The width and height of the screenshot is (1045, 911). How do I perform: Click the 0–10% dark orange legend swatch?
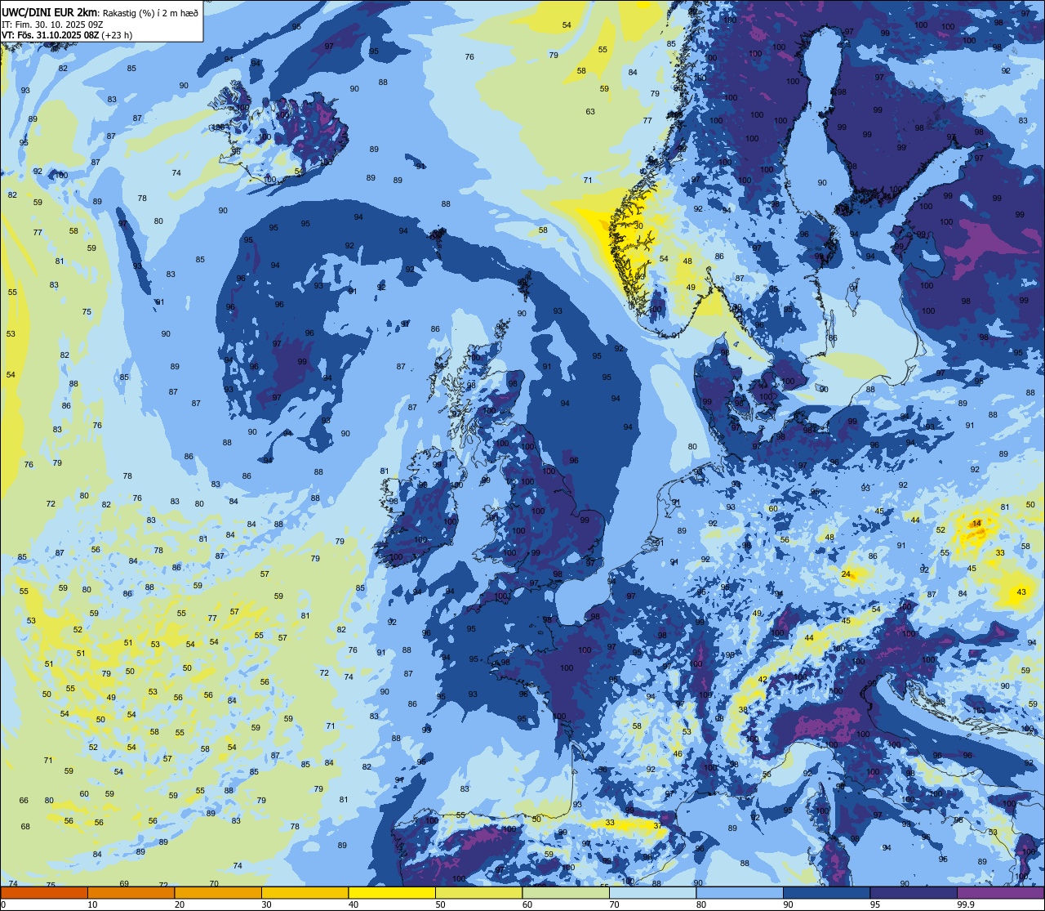pos(44,892)
